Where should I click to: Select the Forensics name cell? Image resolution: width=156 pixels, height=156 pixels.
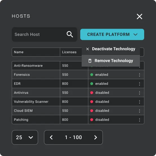36,75
